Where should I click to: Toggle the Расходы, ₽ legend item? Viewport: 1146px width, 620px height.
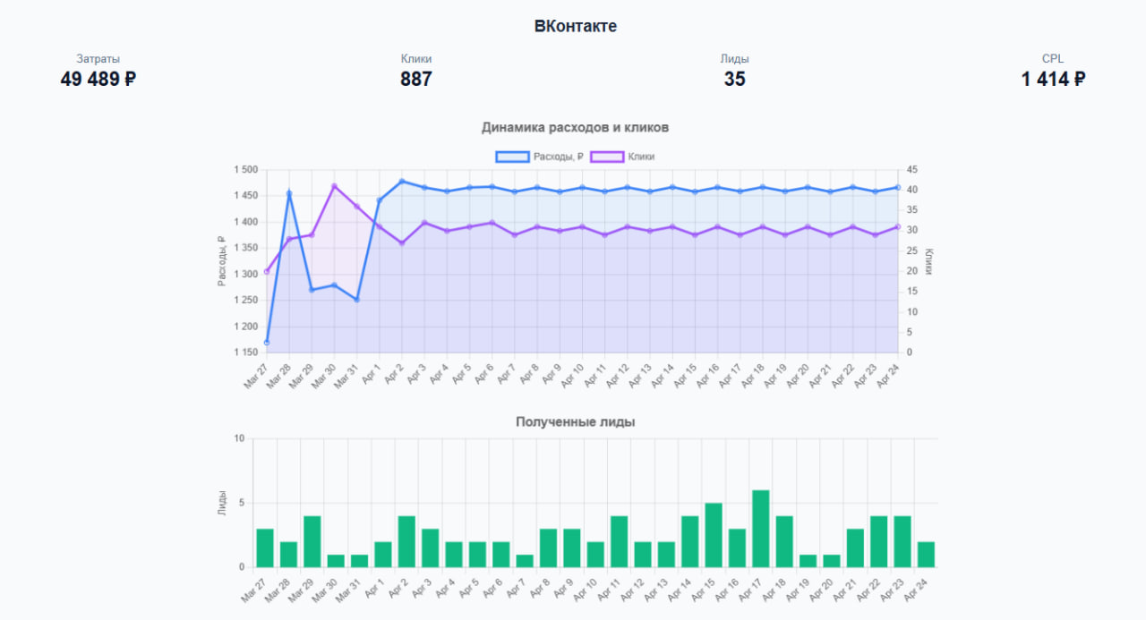coord(540,157)
